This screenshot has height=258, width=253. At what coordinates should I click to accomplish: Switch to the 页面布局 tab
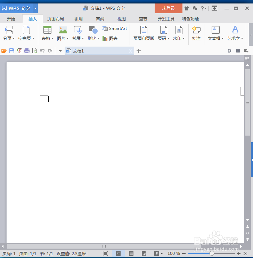(x=56, y=19)
